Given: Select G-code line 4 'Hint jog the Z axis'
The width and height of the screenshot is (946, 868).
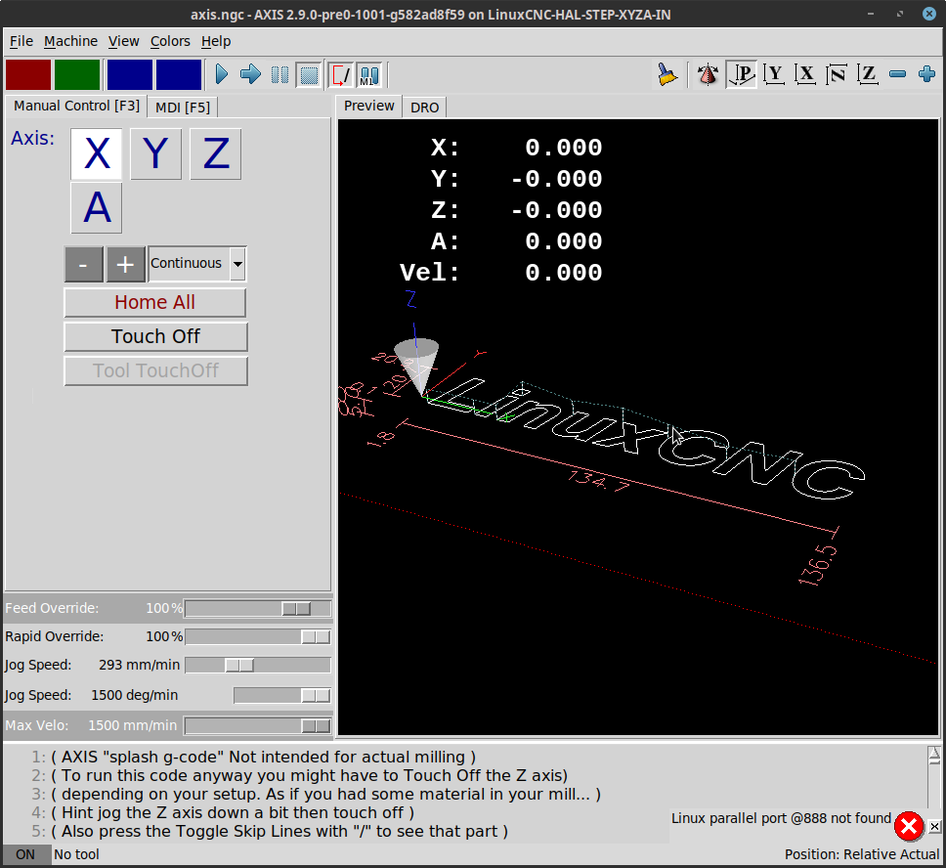Looking at the screenshot, I should tap(233, 813).
